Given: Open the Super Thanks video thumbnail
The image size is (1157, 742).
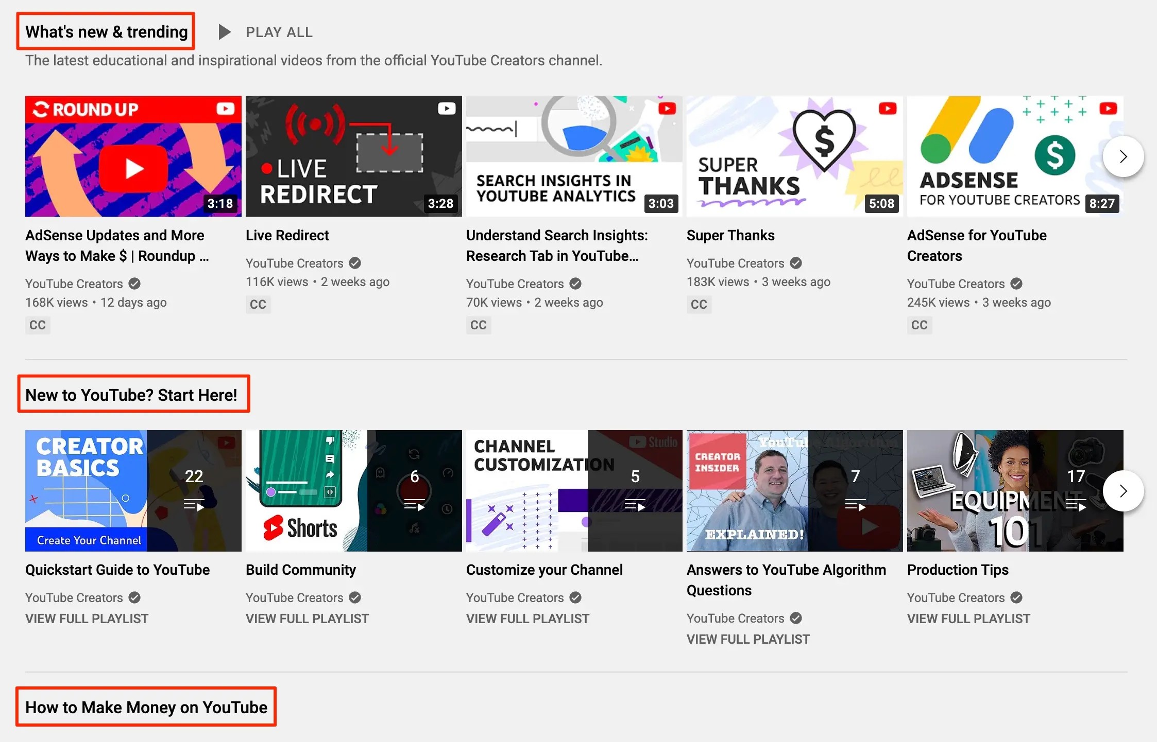Looking at the screenshot, I should 794,156.
